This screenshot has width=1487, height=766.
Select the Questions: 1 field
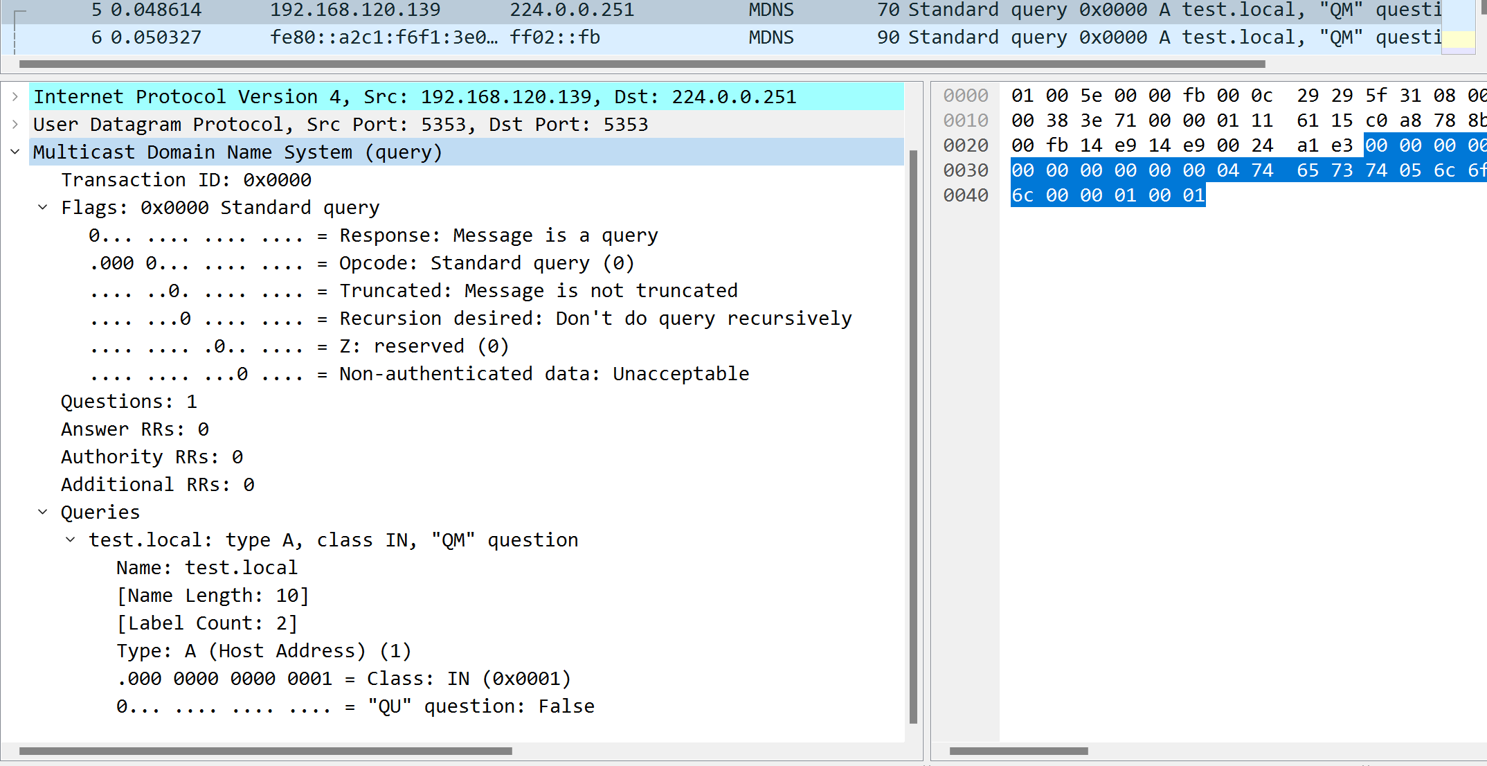[129, 402]
